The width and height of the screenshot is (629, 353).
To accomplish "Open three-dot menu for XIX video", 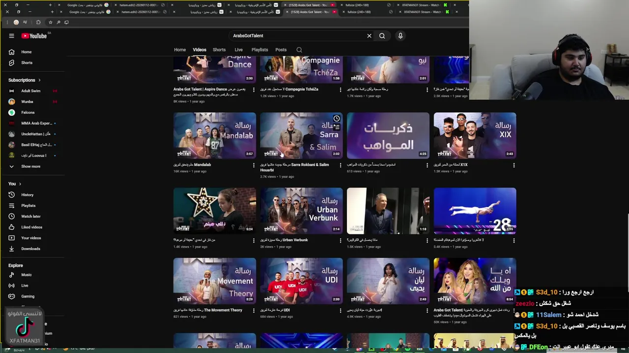I will tap(514, 165).
